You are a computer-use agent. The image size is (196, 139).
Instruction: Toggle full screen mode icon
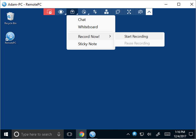tap(129, 12)
